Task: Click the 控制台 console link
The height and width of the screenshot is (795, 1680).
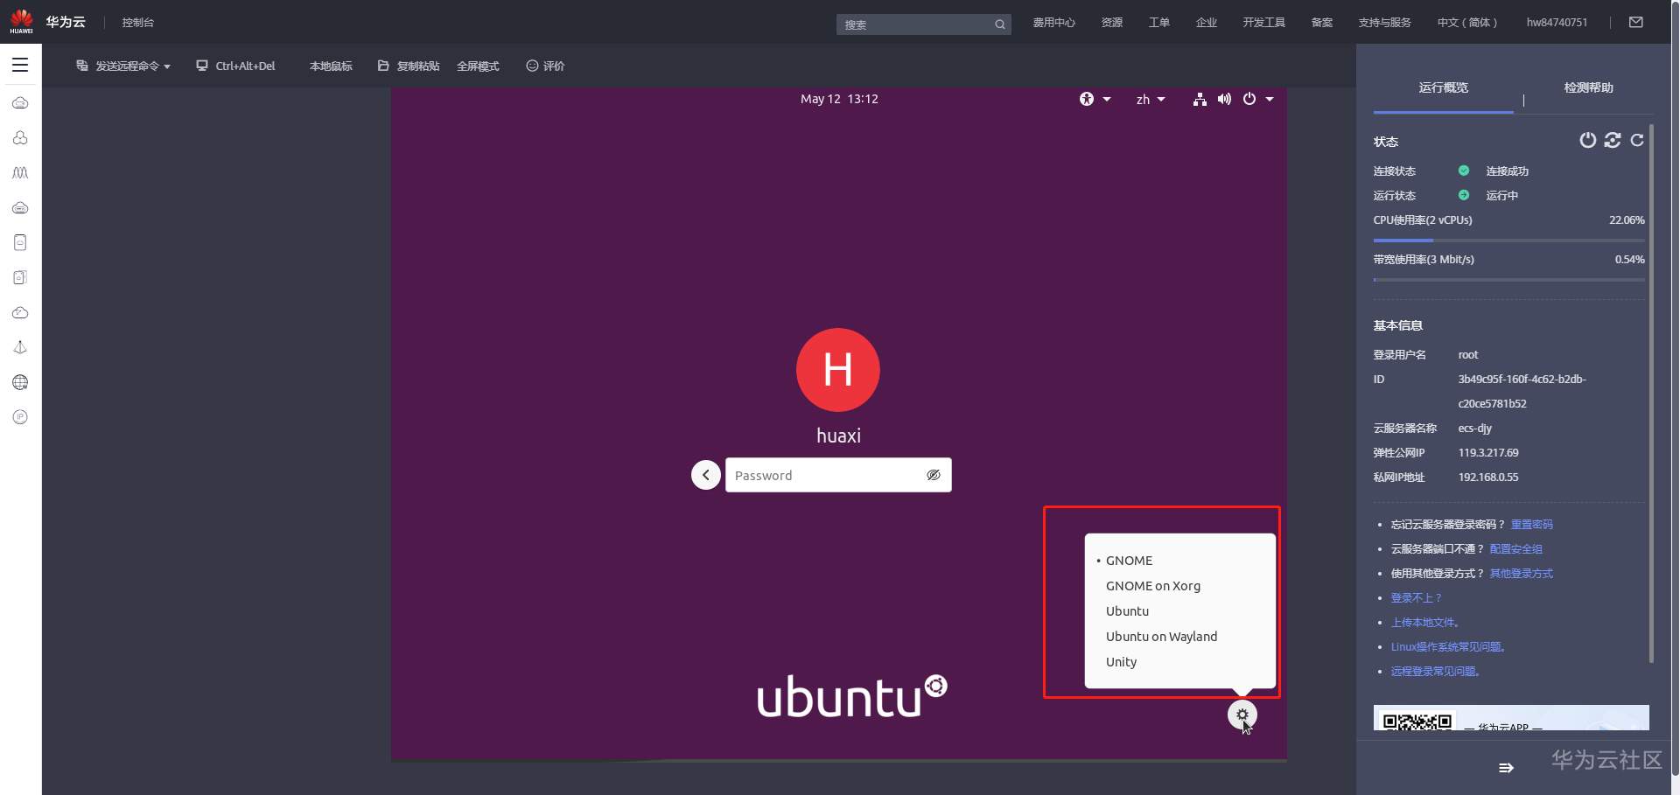Action: (x=138, y=23)
